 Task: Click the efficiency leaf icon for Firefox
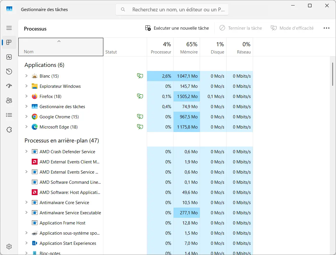click(140, 96)
